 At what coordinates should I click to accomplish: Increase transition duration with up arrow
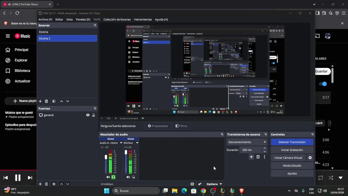pos(265,148)
